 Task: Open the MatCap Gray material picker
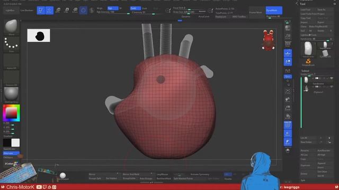[11, 95]
